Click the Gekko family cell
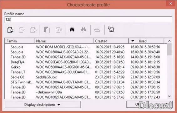 coord(16,67)
